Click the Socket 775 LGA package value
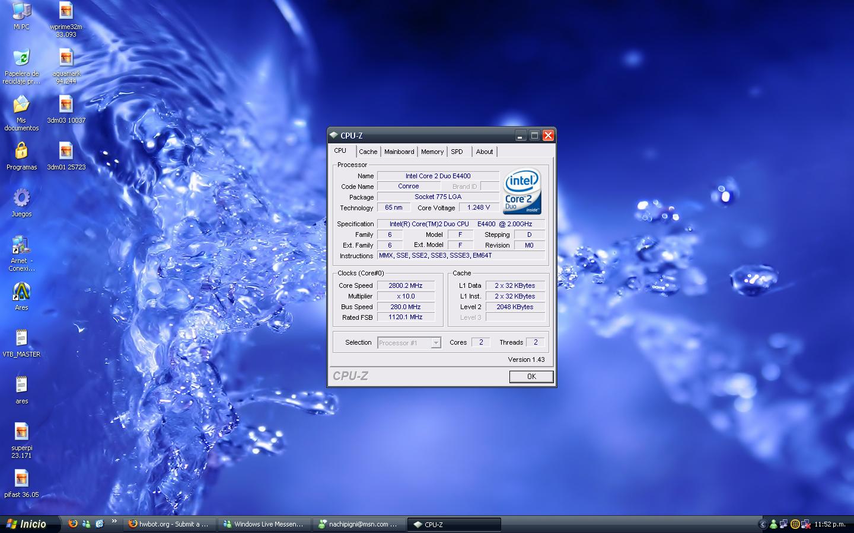The height and width of the screenshot is (533, 854). click(438, 197)
